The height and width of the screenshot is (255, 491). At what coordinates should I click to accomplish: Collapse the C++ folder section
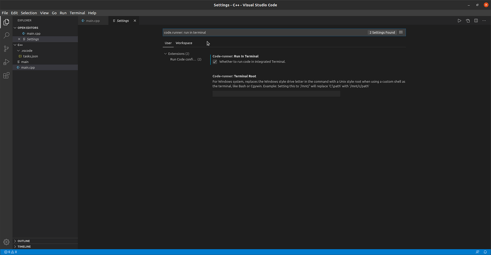[15, 45]
